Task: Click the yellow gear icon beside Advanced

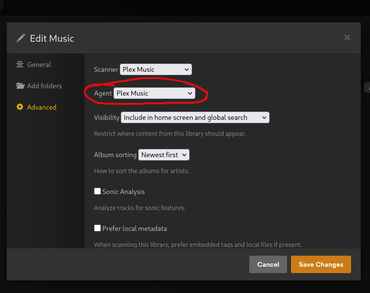Action: point(20,107)
